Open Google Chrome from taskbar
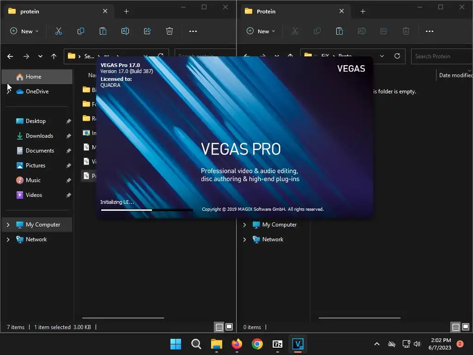This screenshot has width=473, height=355. 257,344
